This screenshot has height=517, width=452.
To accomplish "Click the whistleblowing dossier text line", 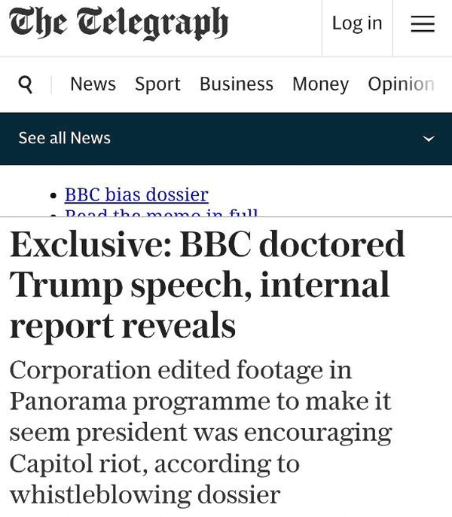I will (145, 494).
